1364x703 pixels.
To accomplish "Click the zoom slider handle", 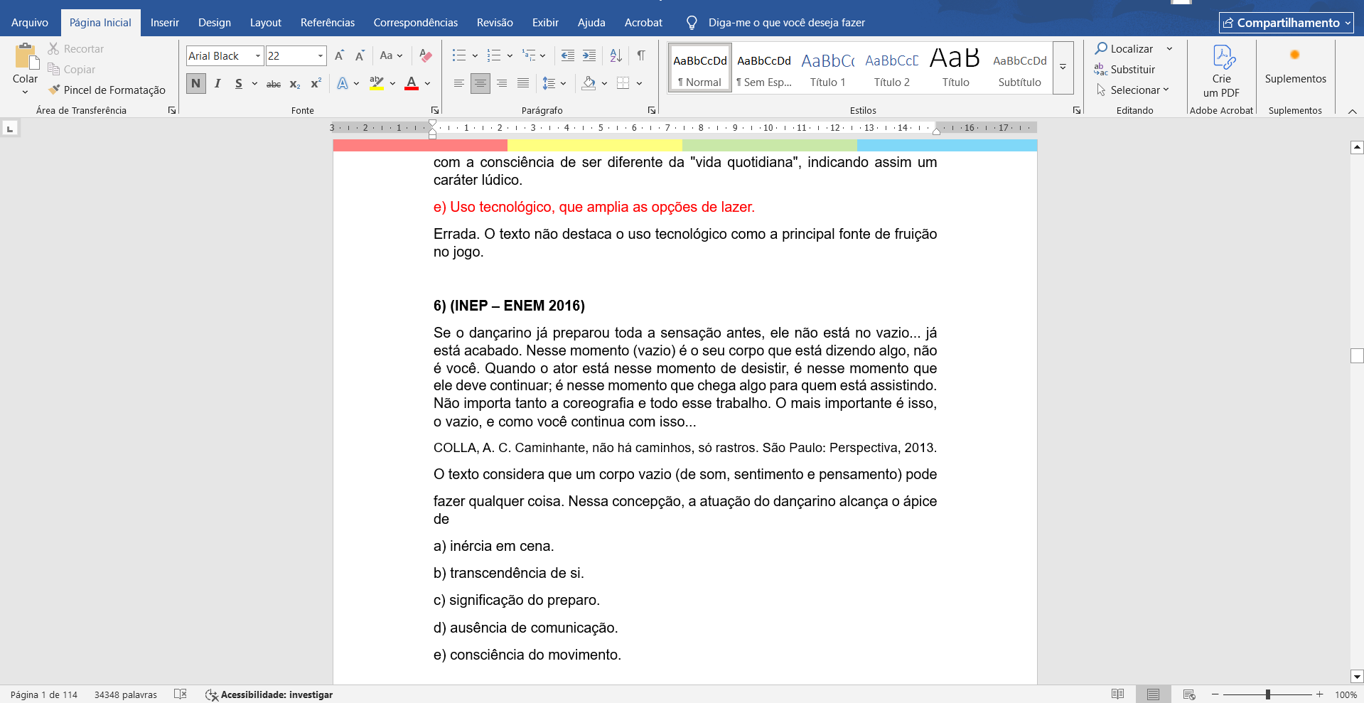I will tap(1268, 694).
